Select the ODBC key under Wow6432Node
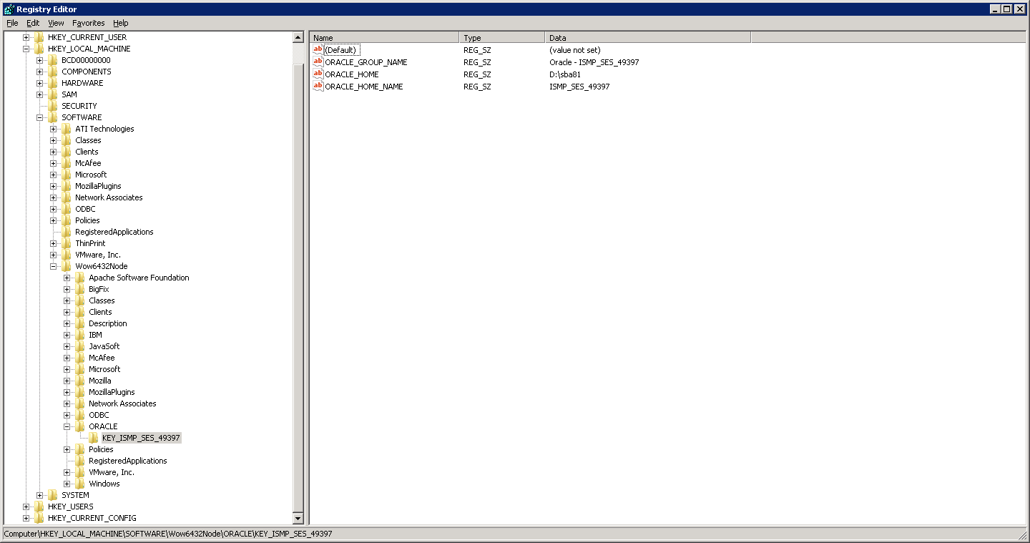 point(99,415)
